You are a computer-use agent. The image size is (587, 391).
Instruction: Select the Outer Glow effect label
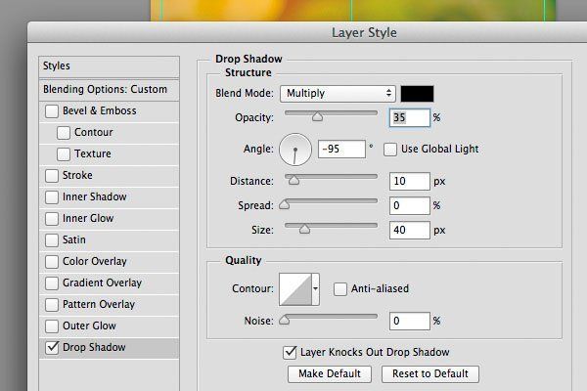click(x=89, y=326)
